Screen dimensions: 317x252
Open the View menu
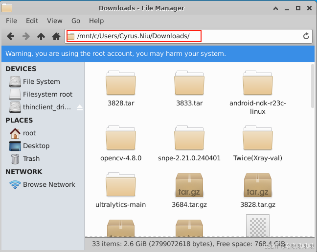click(55, 21)
